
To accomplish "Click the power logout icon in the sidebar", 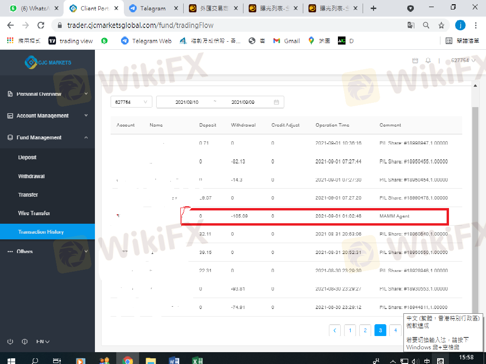I will click(x=10, y=342).
